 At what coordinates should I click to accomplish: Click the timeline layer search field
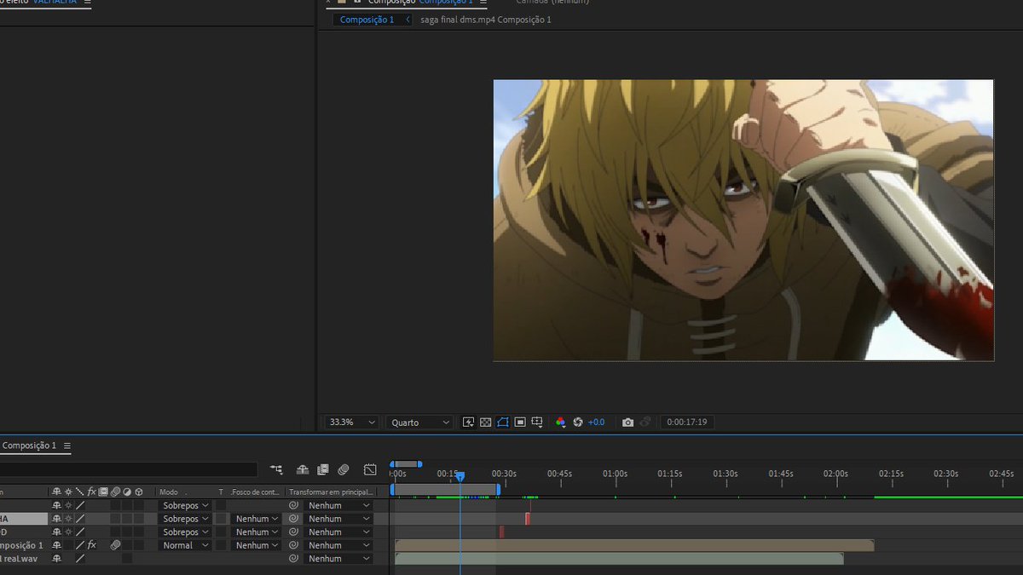128,469
